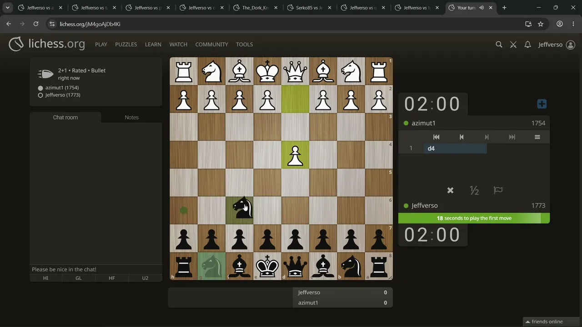
Task: Select the black king
Action: 267,266
